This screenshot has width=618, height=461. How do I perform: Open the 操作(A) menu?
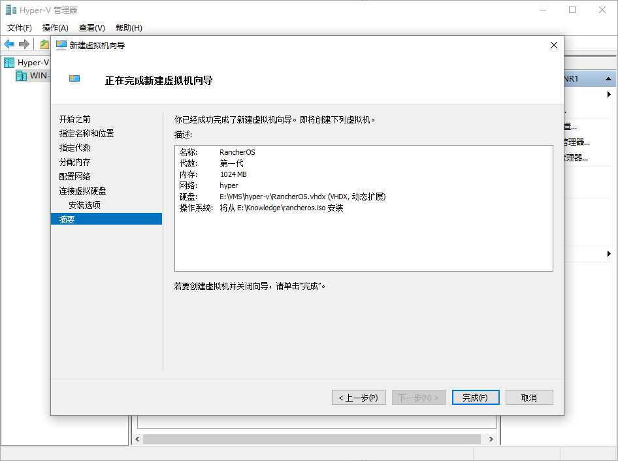coord(55,28)
